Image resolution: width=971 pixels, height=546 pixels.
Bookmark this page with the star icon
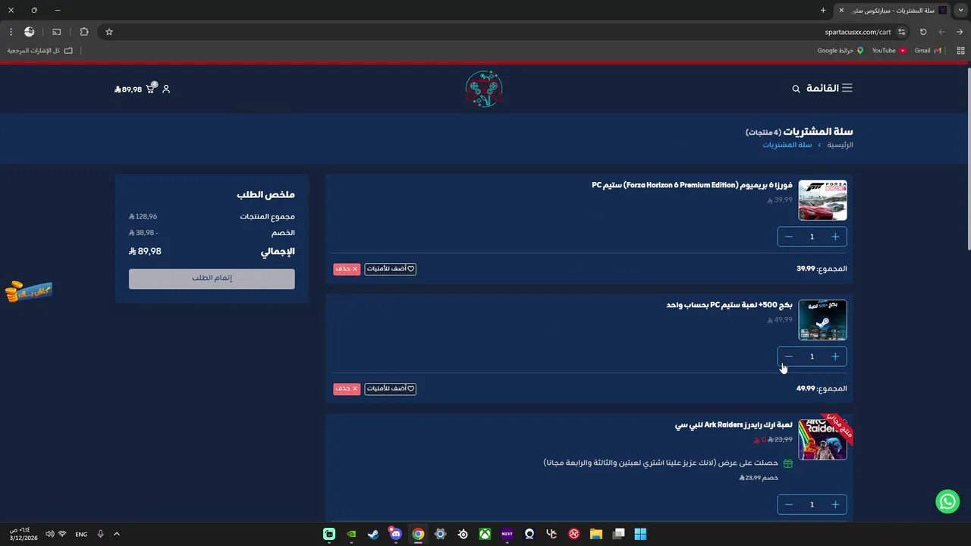109,32
